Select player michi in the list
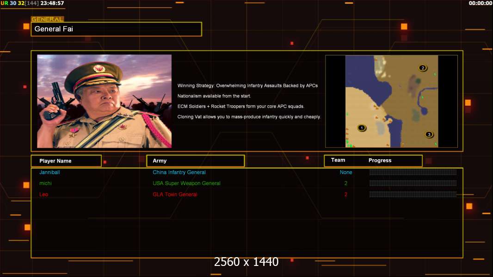Screen dimensions: 493x277 [46, 183]
